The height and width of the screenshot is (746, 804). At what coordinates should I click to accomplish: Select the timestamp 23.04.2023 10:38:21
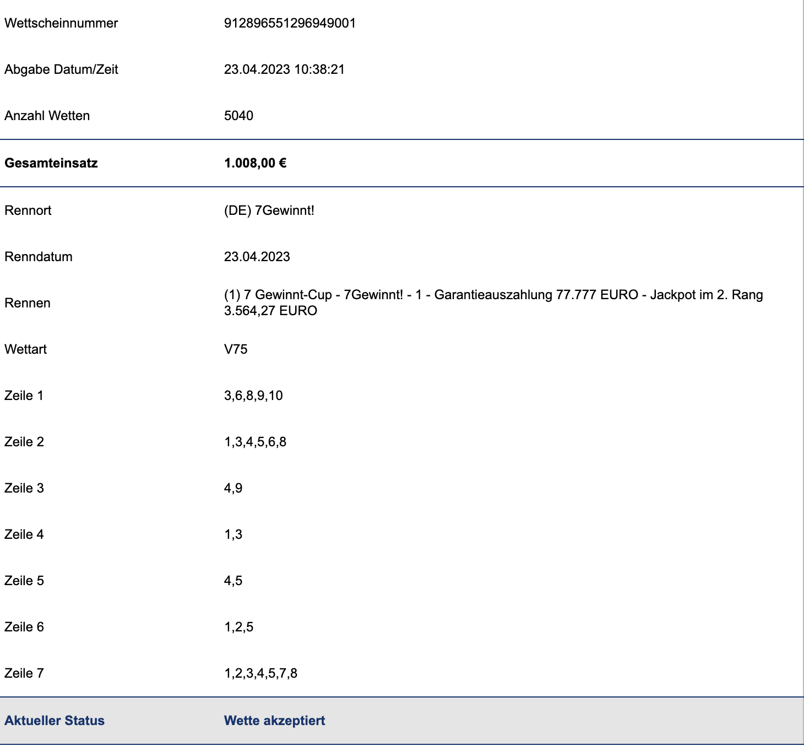click(x=285, y=69)
